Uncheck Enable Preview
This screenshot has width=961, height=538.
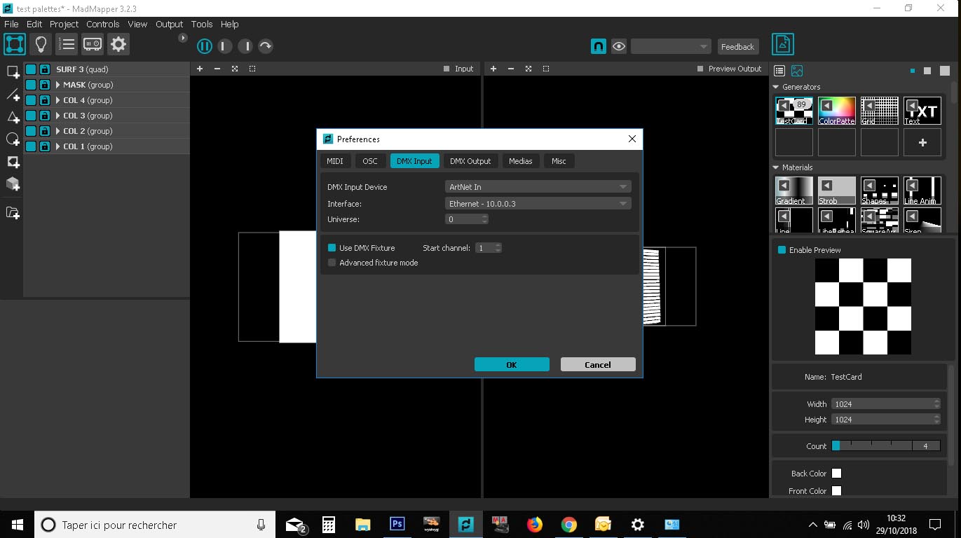click(782, 250)
